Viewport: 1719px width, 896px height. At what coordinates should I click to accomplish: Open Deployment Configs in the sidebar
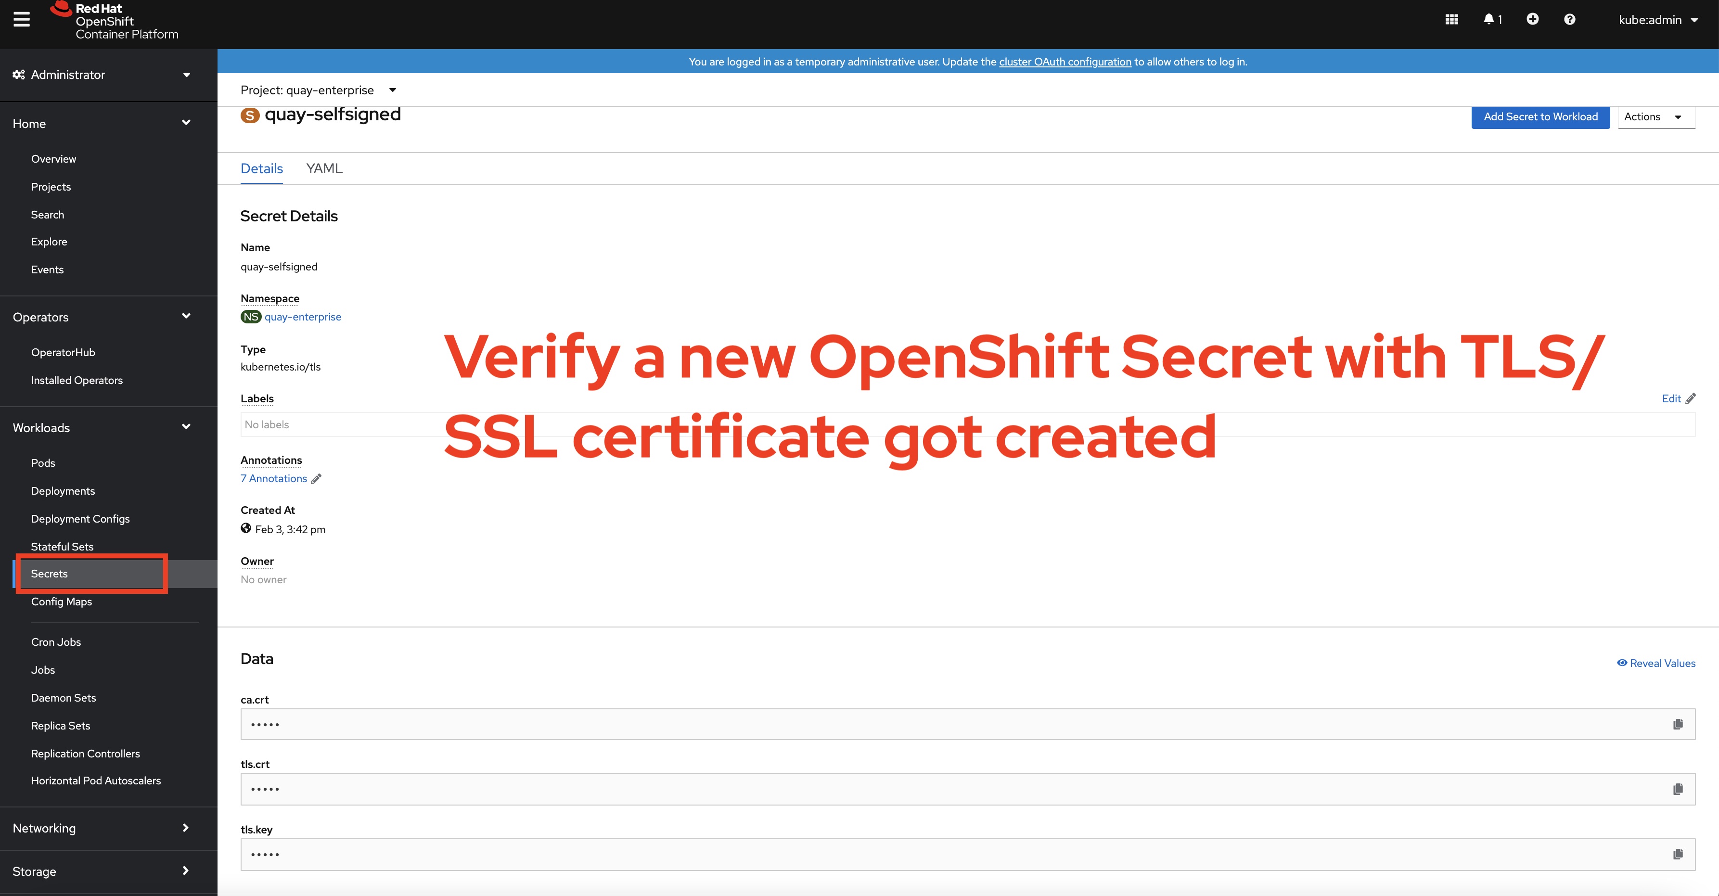click(x=80, y=519)
